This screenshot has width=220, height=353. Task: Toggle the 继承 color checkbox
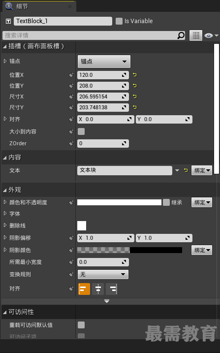point(166,202)
